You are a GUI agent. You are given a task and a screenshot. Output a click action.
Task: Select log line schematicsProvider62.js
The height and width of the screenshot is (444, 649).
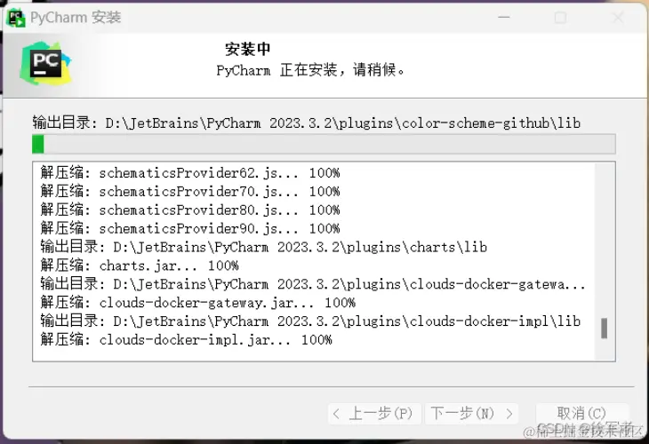(x=190, y=173)
